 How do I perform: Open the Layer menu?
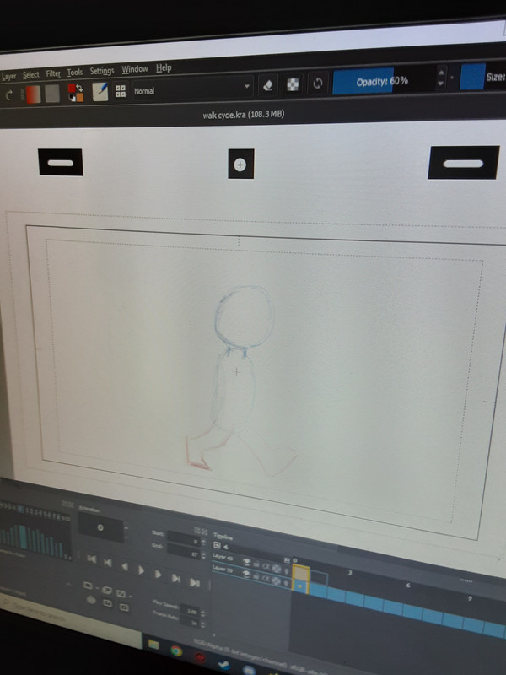point(8,77)
